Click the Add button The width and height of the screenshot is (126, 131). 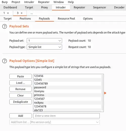[x=20, y=116]
